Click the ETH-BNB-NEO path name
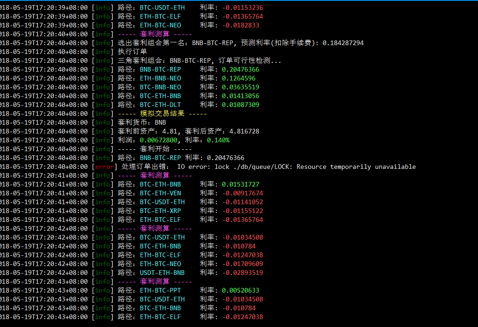Screen dimensions: 478x327 (x=160, y=78)
